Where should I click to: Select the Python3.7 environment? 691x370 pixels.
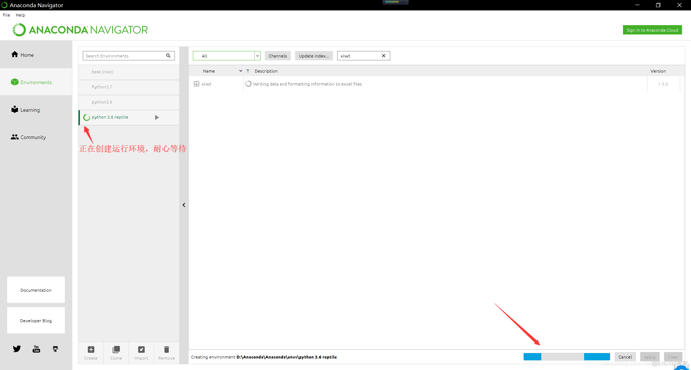[129, 87]
